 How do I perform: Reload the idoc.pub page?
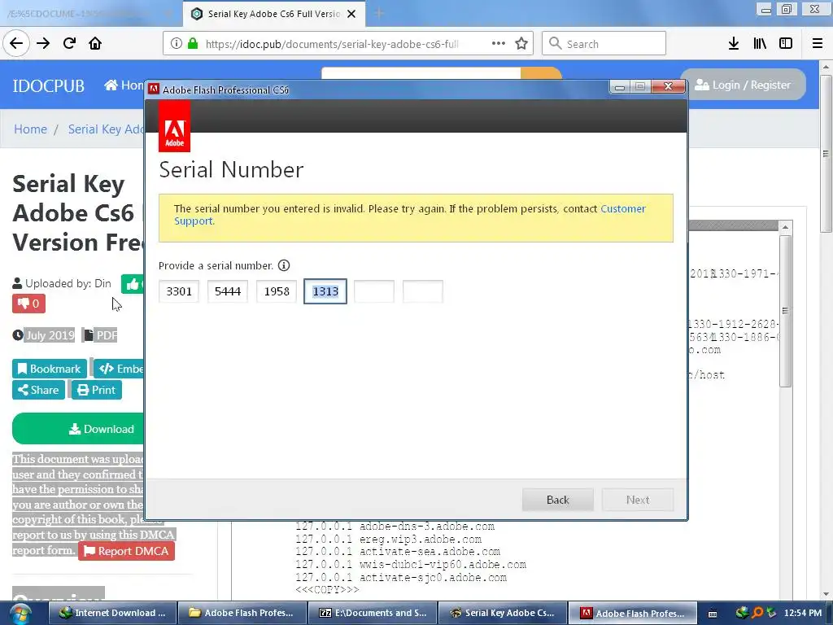pos(69,44)
